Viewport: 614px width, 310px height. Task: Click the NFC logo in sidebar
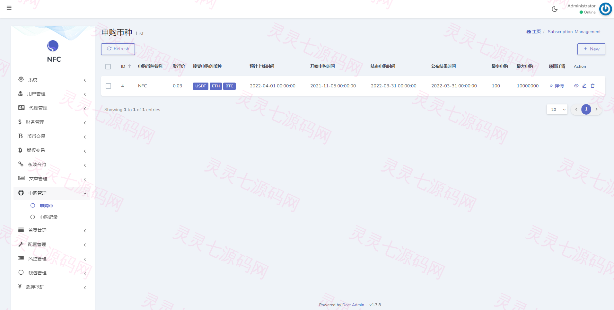click(53, 46)
